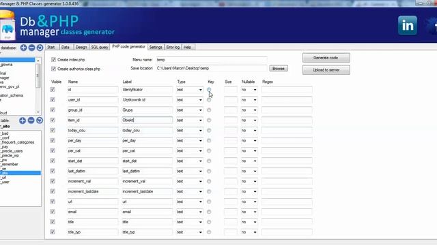Viewport: 437px width, 245px height.
Task: Select the ation_schema database entry
Action: (x=12, y=95)
